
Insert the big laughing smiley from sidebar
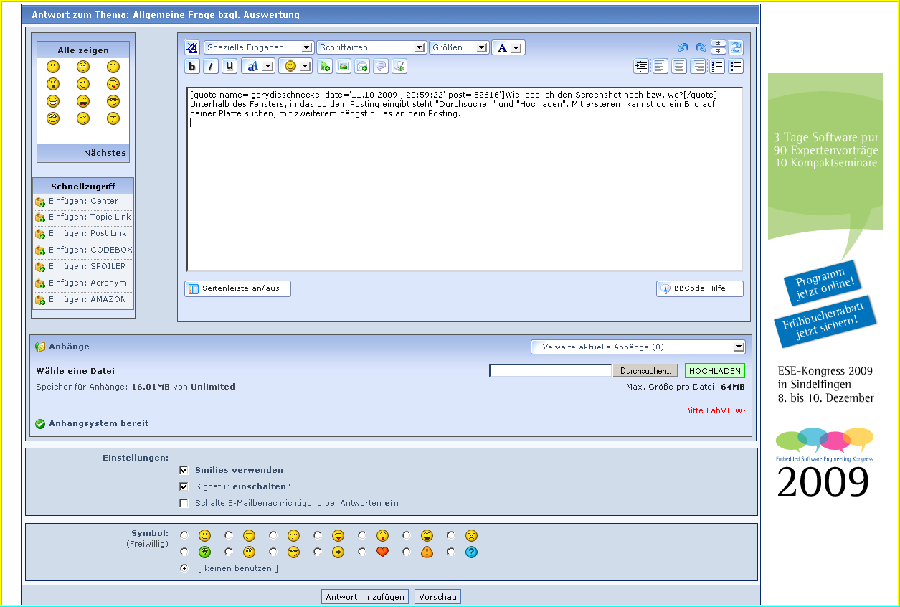[x=83, y=101]
